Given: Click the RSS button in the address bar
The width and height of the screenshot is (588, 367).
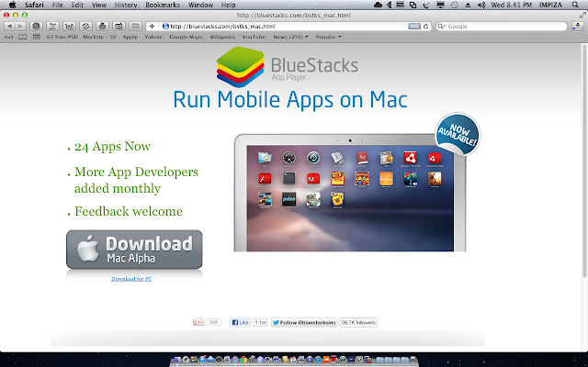Looking at the screenshot, I should pos(414,27).
